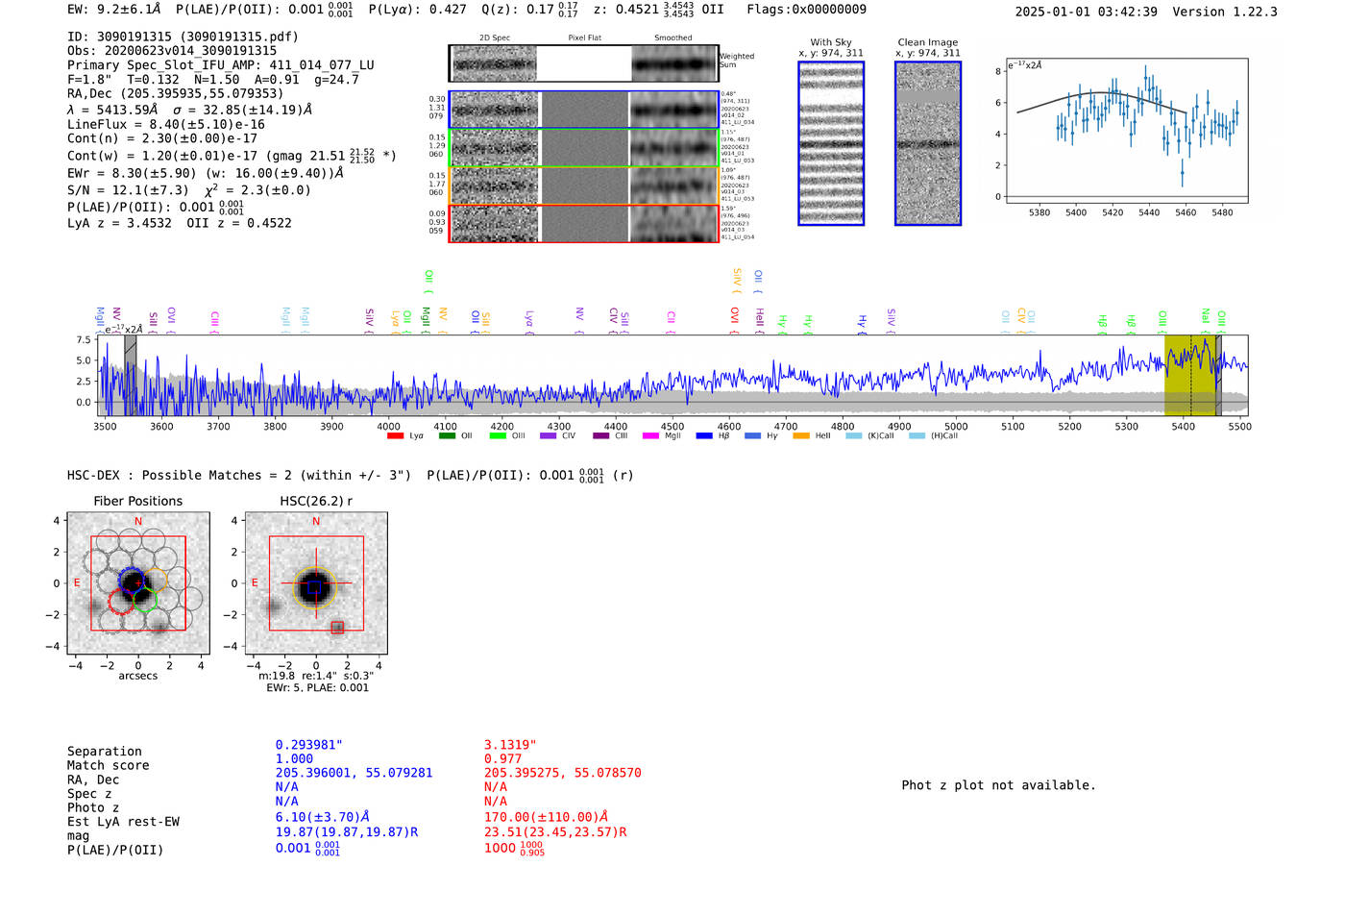Click the (K)CaII legend swatch
The width and height of the screenshot is (1345, 916).
pos(854,436)
